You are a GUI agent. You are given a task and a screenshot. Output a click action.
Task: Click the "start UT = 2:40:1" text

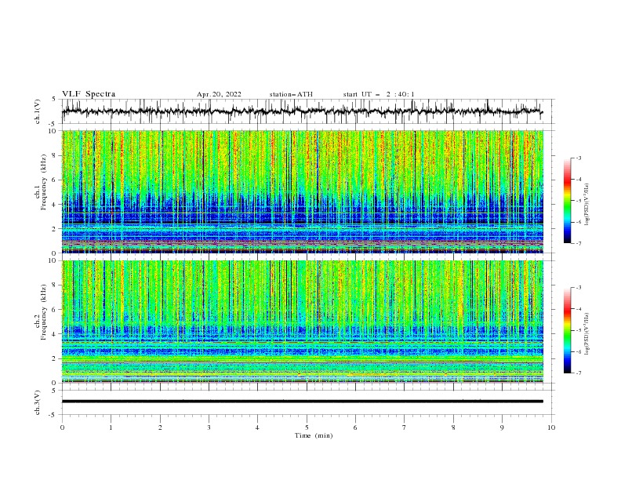click(x=379, y=94)
